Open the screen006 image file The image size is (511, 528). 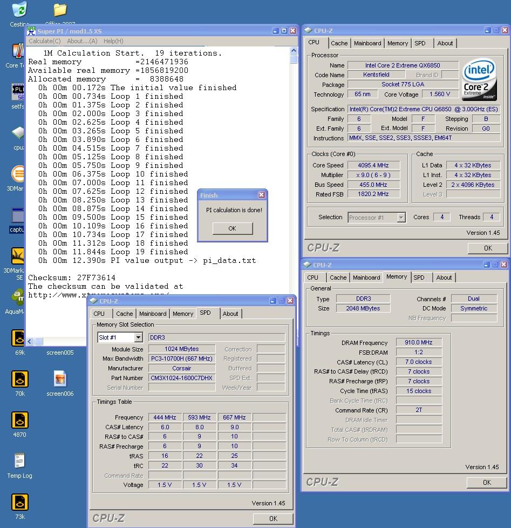pos(60,379)
